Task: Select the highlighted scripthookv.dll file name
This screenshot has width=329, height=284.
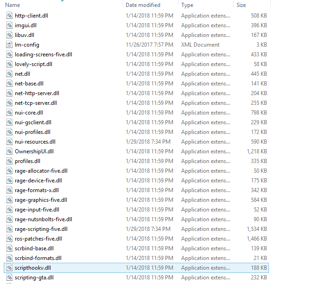Action: tap(33, 268)
